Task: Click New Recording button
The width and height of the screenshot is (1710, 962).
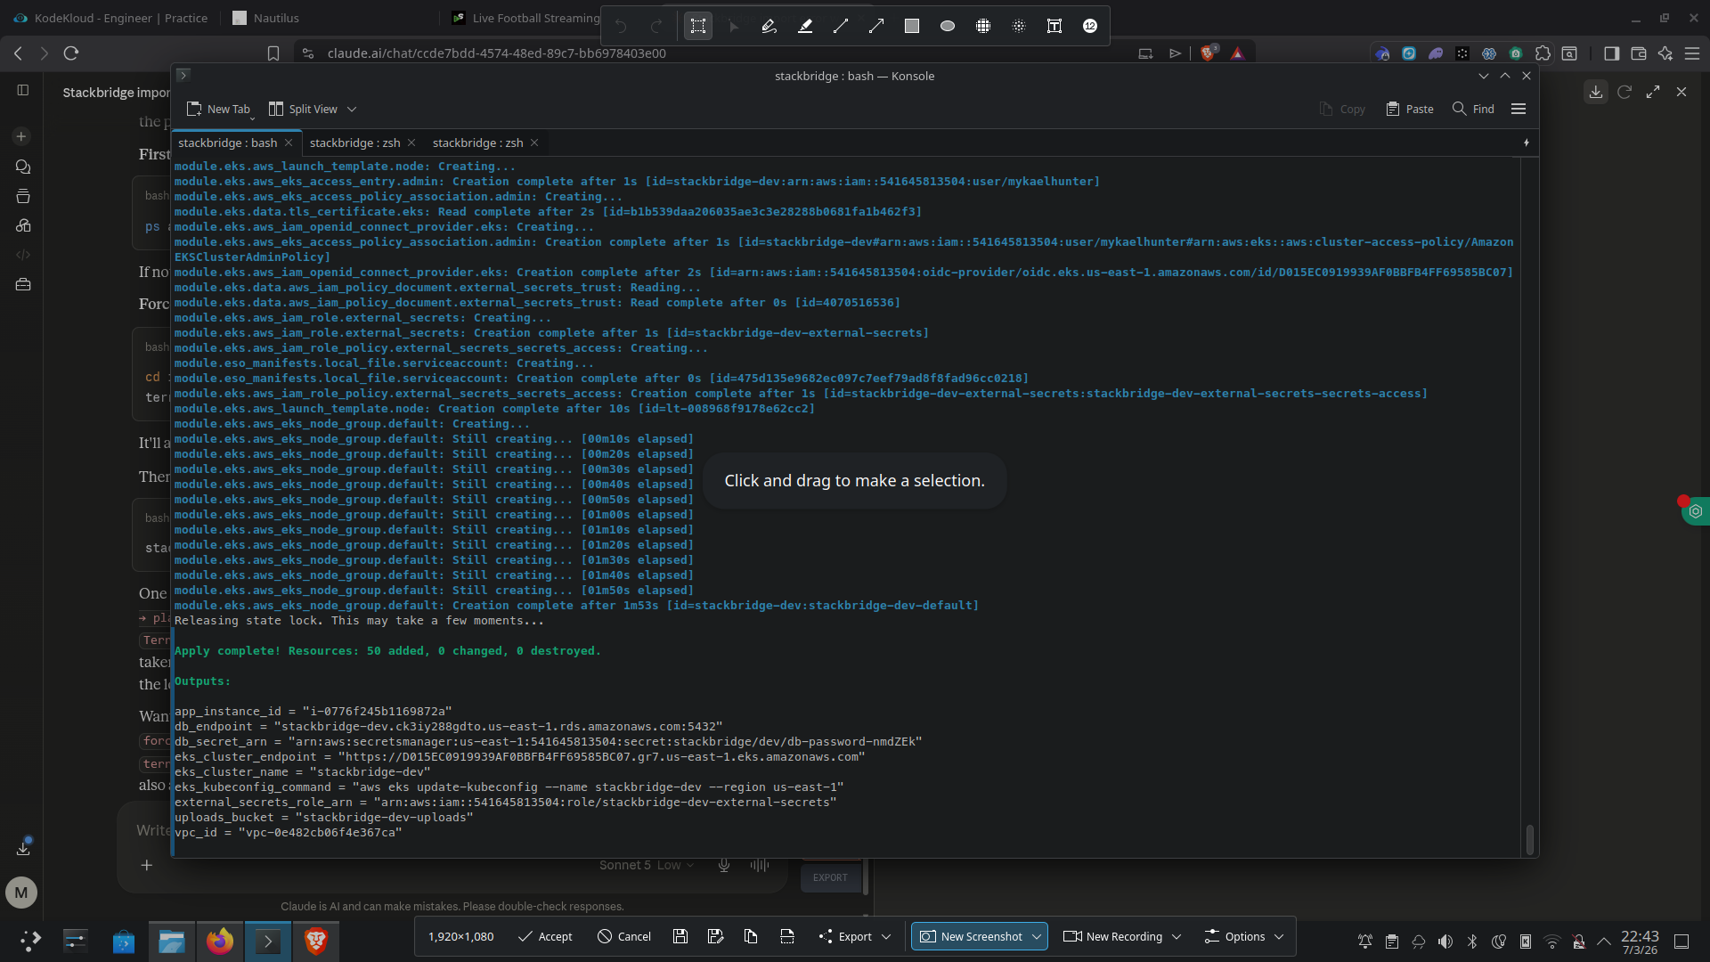Action: 1113,936
